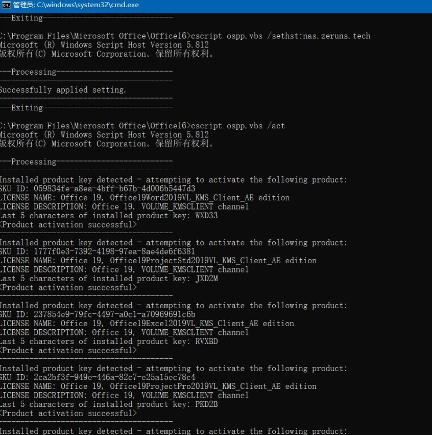432x435 pixels.
Task: Click the product key ending PKD2B
Action: (207, 404)
